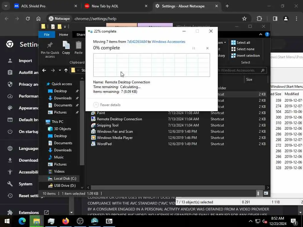Sort by the Size column
This screenshot has width=303, height=227.
pyautogui.click(x=249, y=80)
